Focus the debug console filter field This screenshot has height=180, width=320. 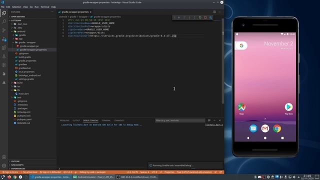180,120
